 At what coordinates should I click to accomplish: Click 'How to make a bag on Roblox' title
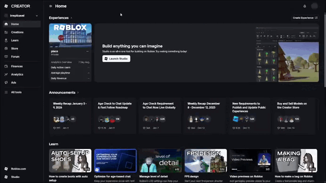pyautogui.click(x=294, y=176)
